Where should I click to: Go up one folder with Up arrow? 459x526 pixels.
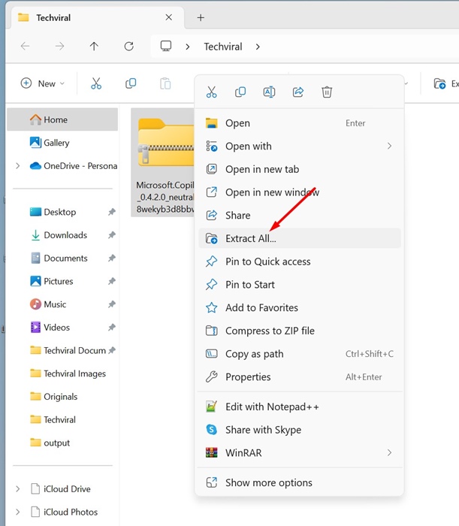(x=94, y=47)
